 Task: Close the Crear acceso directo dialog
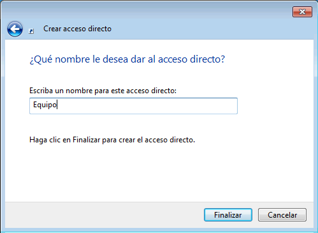pos(302,11)
